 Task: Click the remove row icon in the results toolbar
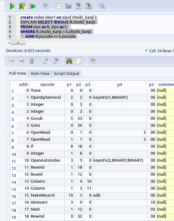pos(32,61)
